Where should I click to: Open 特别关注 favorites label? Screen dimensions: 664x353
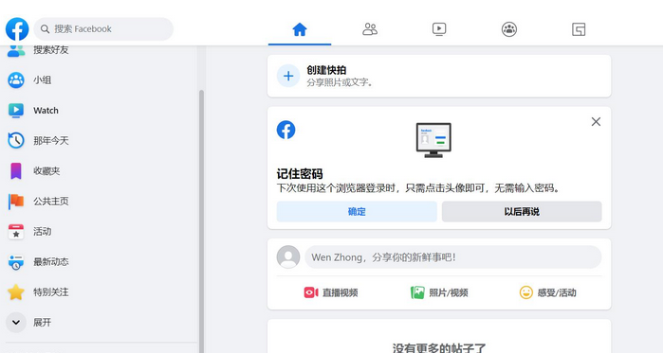[51, 292]
